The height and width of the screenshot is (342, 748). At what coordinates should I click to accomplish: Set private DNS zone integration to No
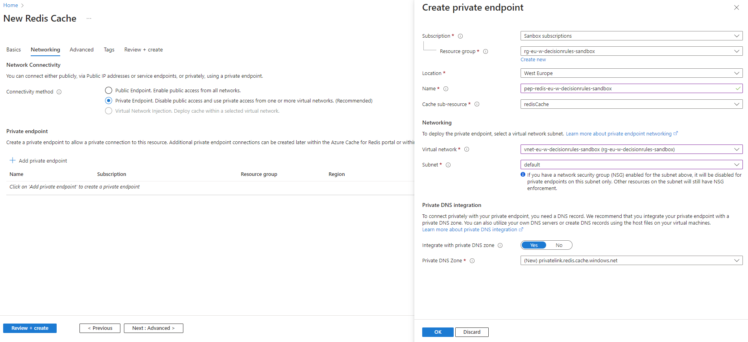[559, 245]
